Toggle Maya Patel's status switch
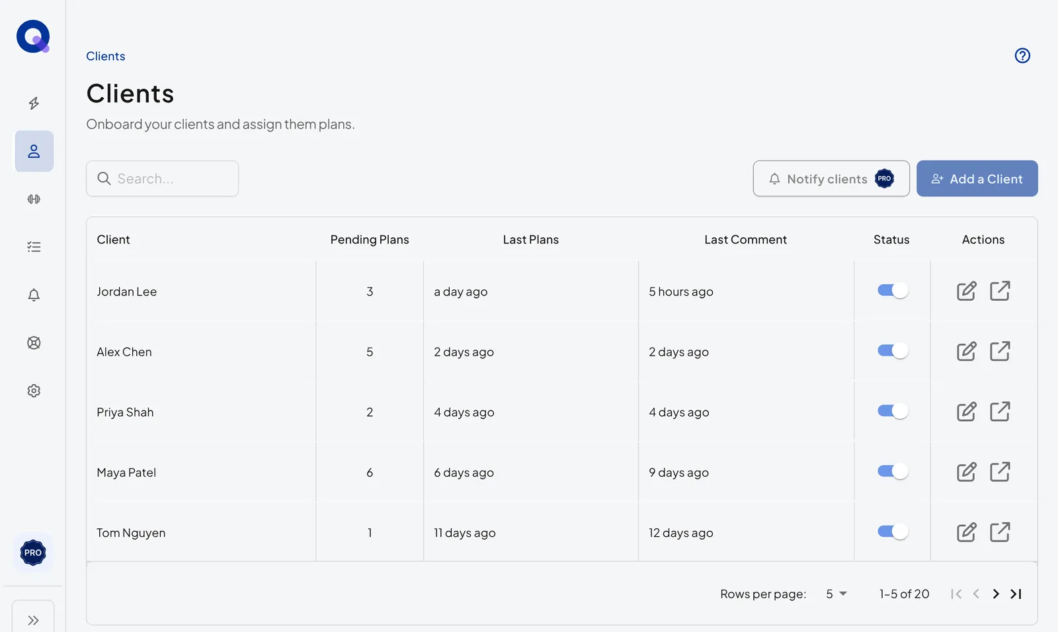The height and width of the screenshot is (632, 1058). pyautogui.click(x=893, y=471)
